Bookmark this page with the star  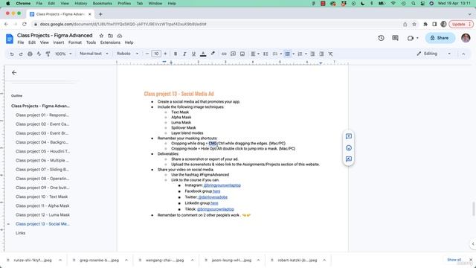414,25
